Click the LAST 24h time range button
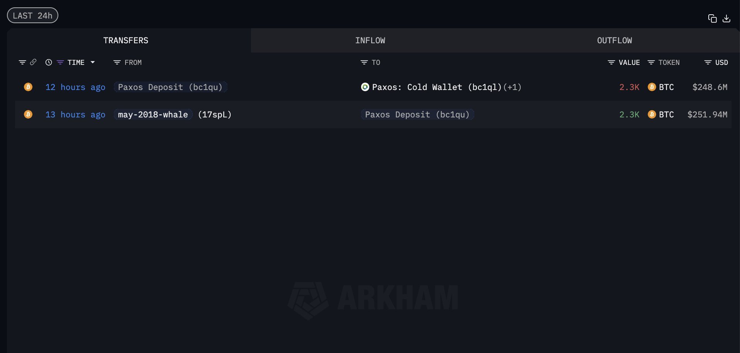Screen dimensions: 740x353 tap(32, 15)
